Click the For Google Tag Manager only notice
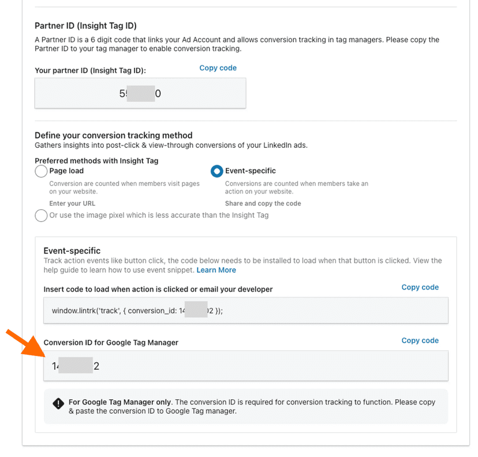Viewport: 478px width, 457px height. click(231, 406)
